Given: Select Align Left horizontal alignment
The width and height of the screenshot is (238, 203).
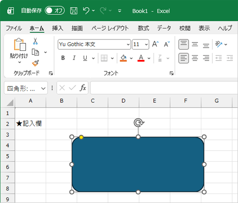Looking at the screenshot, I should (184, 58).
